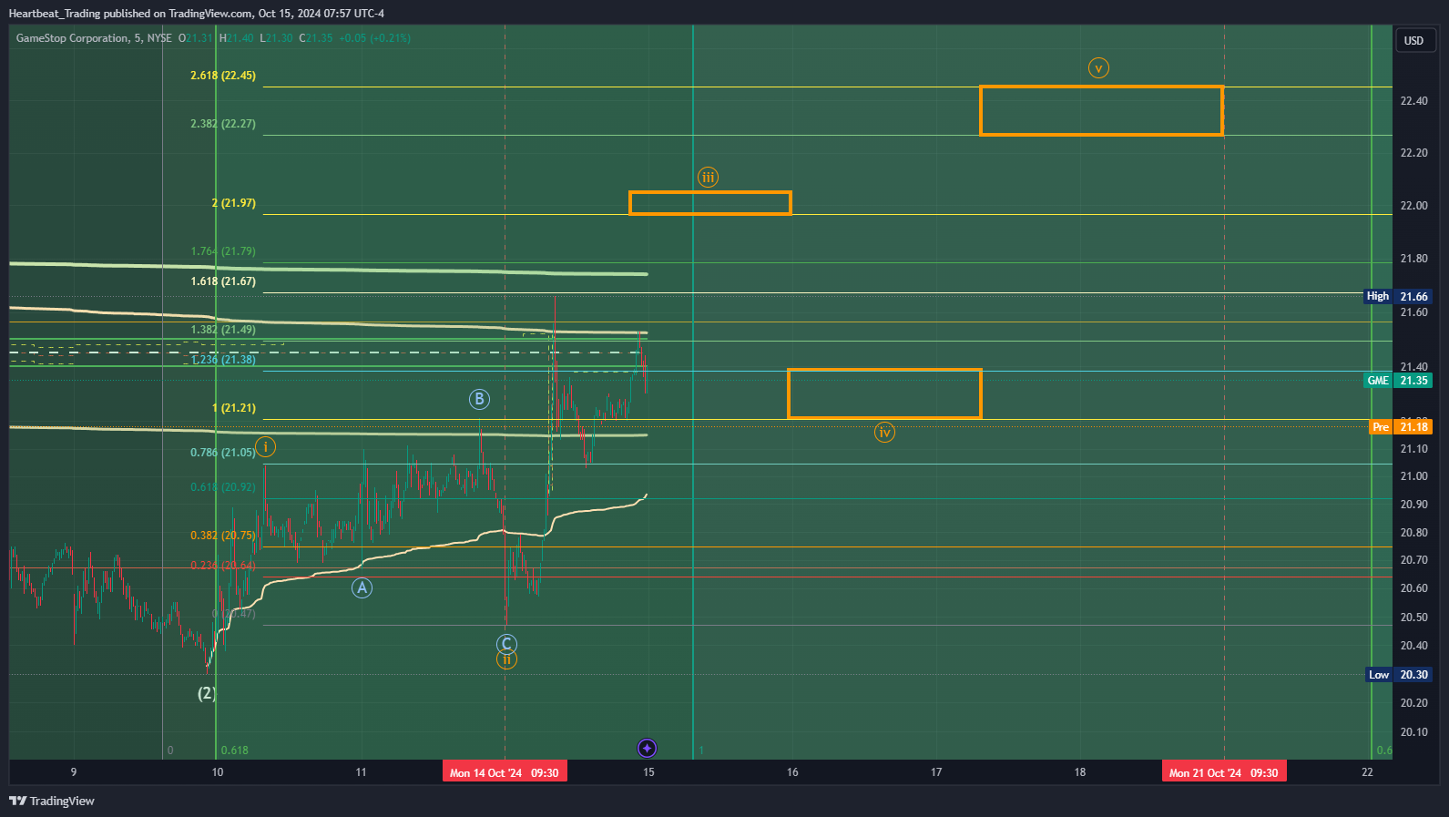This screenshot has width=1449, height=817.
Task: Click the 1.764 (21.79) Fibonacci level label
Action: [x=223, y=251]
